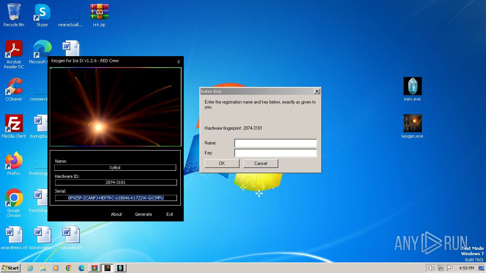Click the network tray icon
This screenshot has width=486, height=273.
coord(440,268)
